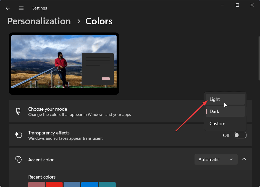
Task: Open the hamburger navigation menu
Action: [x=21, y=8]
